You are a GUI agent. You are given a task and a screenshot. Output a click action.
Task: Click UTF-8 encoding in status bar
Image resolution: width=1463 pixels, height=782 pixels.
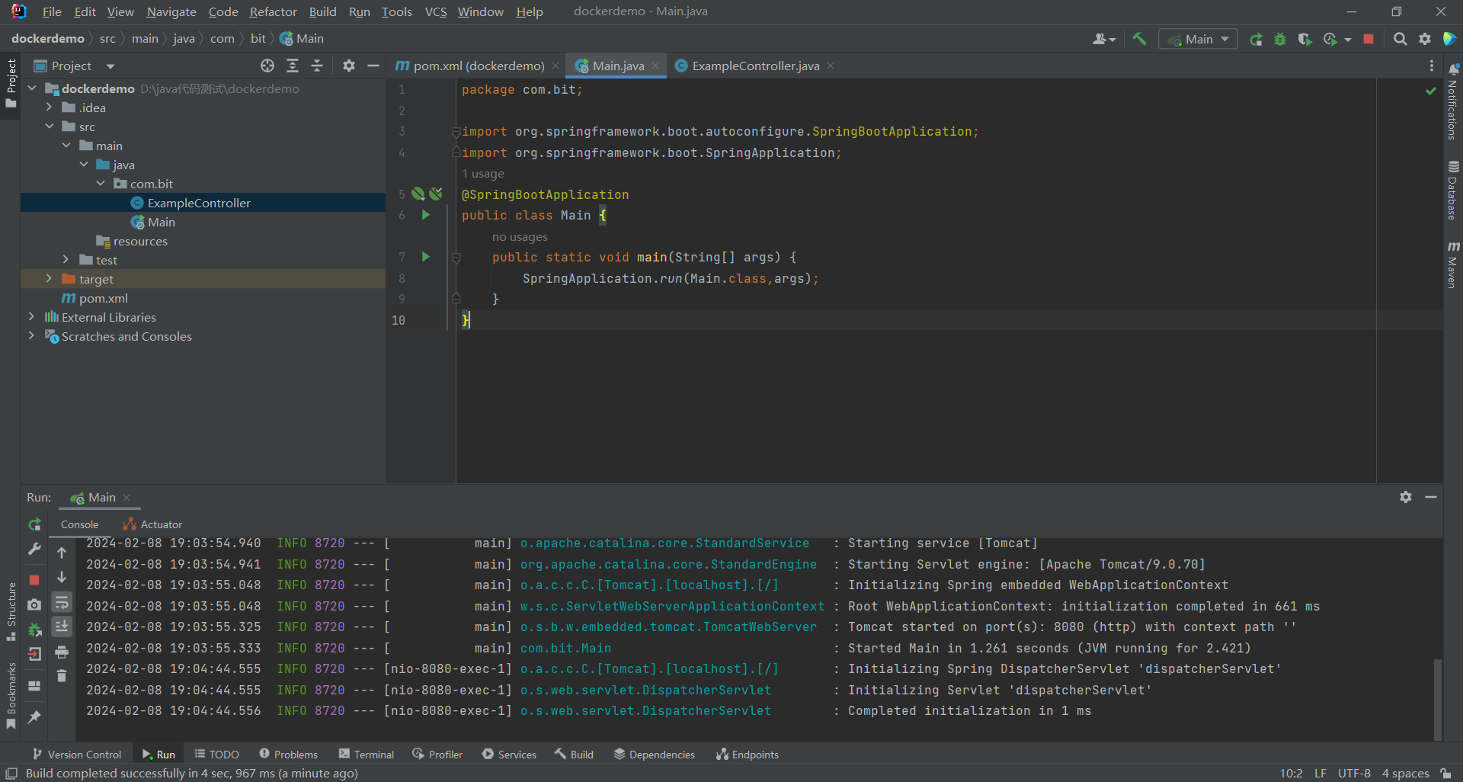coord(1354,773)
